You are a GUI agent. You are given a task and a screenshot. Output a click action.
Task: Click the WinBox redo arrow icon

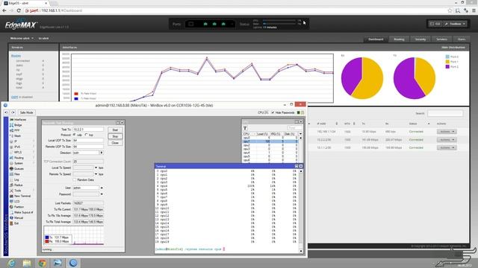[13, 112]
